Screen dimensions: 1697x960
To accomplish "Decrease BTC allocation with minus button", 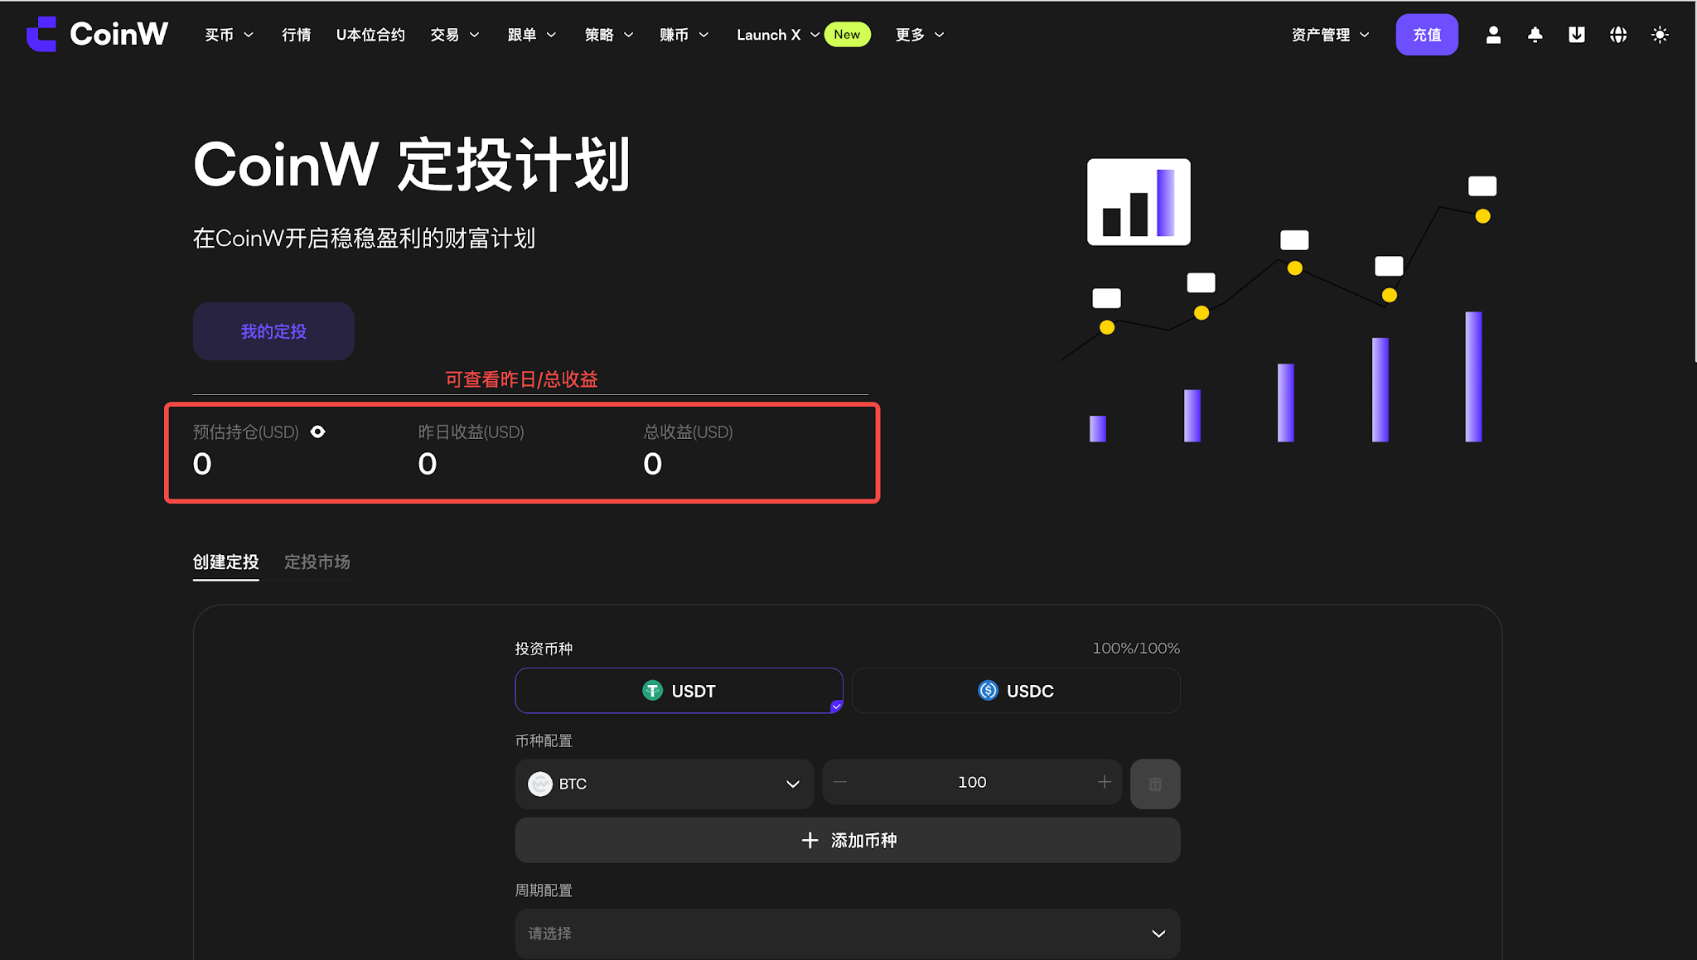I will [840, 782].
